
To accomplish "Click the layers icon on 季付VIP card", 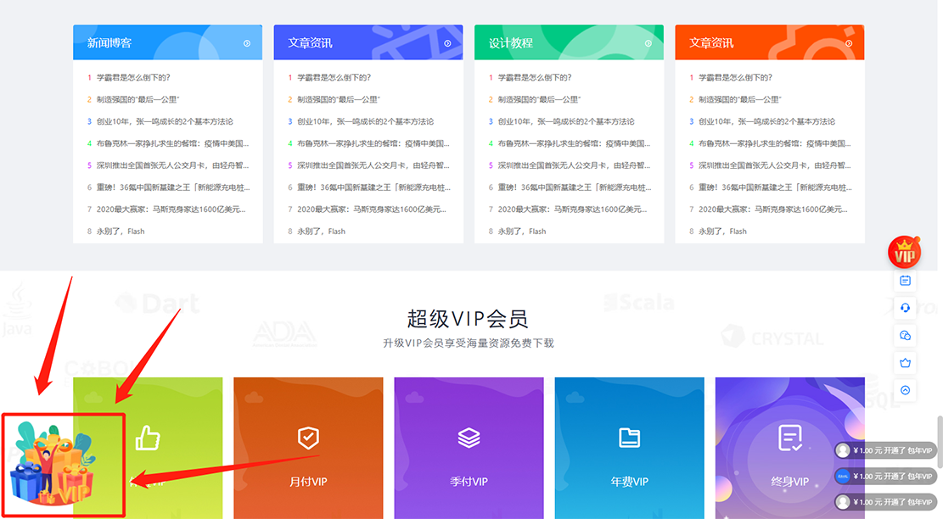I will pyautogui.click(x=469, y=438).
